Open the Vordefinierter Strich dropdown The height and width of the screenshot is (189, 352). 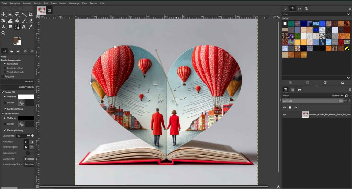(30, 164)
